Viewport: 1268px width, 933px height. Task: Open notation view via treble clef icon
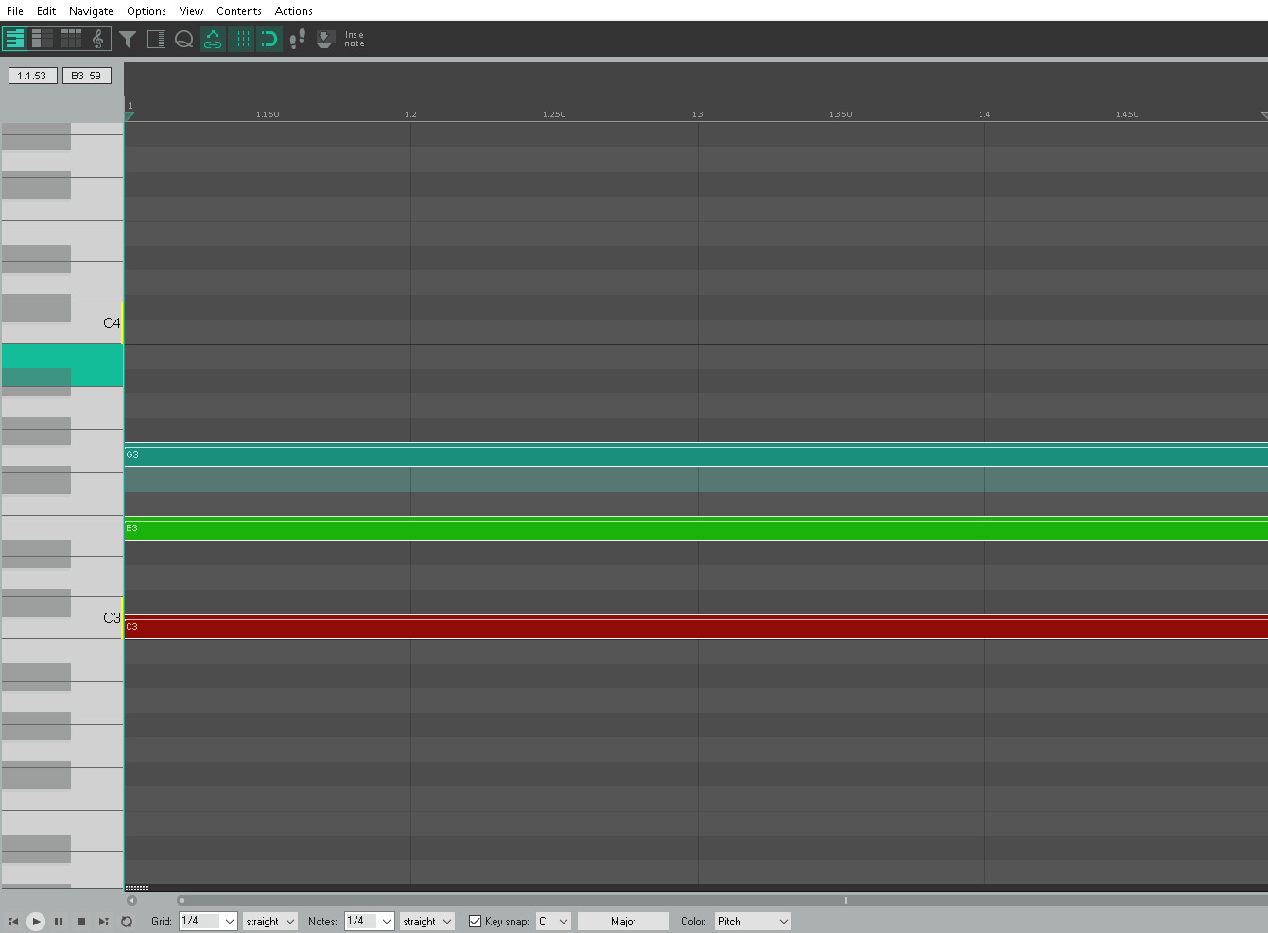coord(97,39)
